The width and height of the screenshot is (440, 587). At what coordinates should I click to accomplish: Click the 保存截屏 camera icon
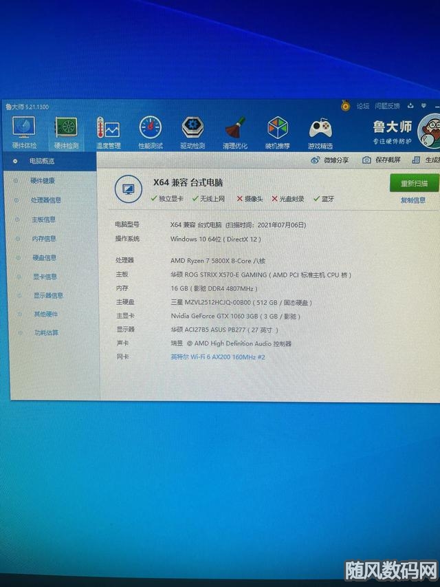[x=366, y=160]
